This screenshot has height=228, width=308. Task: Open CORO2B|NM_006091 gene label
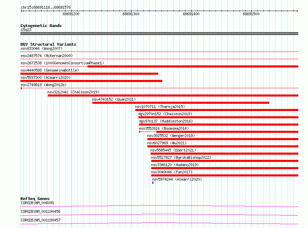tap(37, 203)
